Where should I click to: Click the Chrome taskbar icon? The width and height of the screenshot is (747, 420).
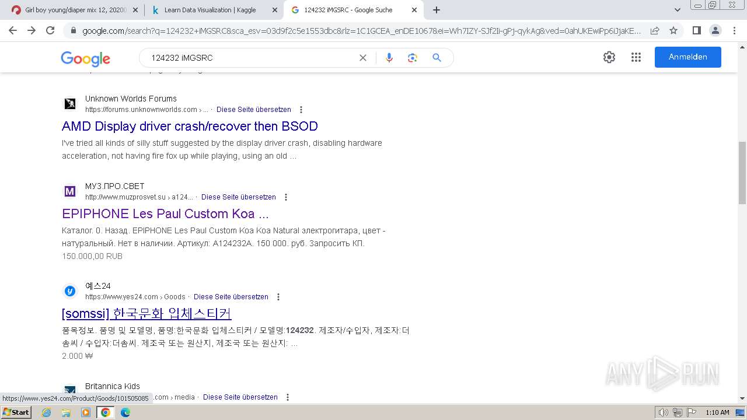click(x=106, y=412)
